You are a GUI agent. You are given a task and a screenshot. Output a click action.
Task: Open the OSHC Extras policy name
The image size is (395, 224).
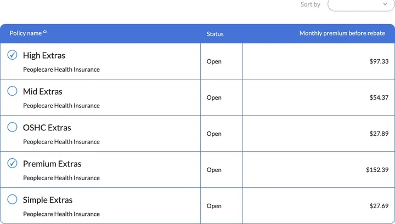[x=47, y=128]
